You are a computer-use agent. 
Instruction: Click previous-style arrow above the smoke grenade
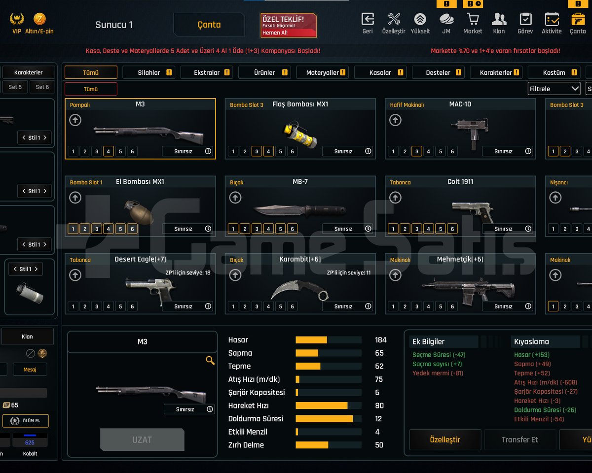pyautogui.click(x=15, y=269)
